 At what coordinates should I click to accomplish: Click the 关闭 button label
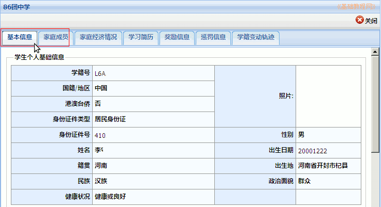371,21
